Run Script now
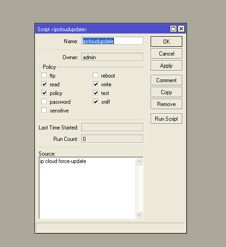The width and height of the screenshot is (226, 247). point(166,119)
